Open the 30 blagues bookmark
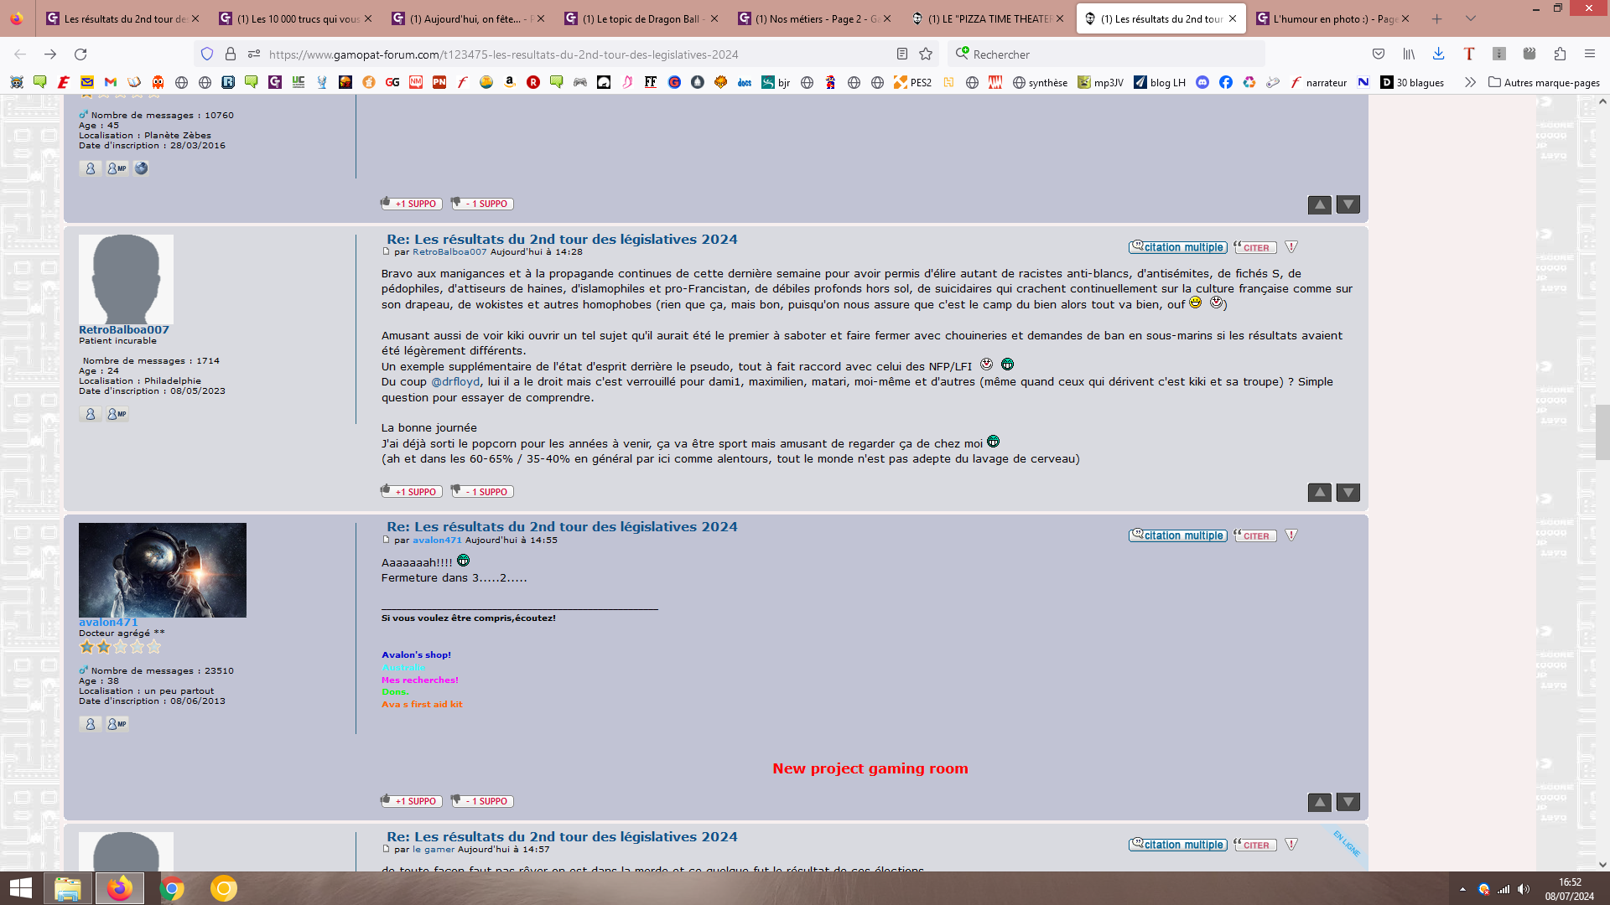 coord(1412,82)
